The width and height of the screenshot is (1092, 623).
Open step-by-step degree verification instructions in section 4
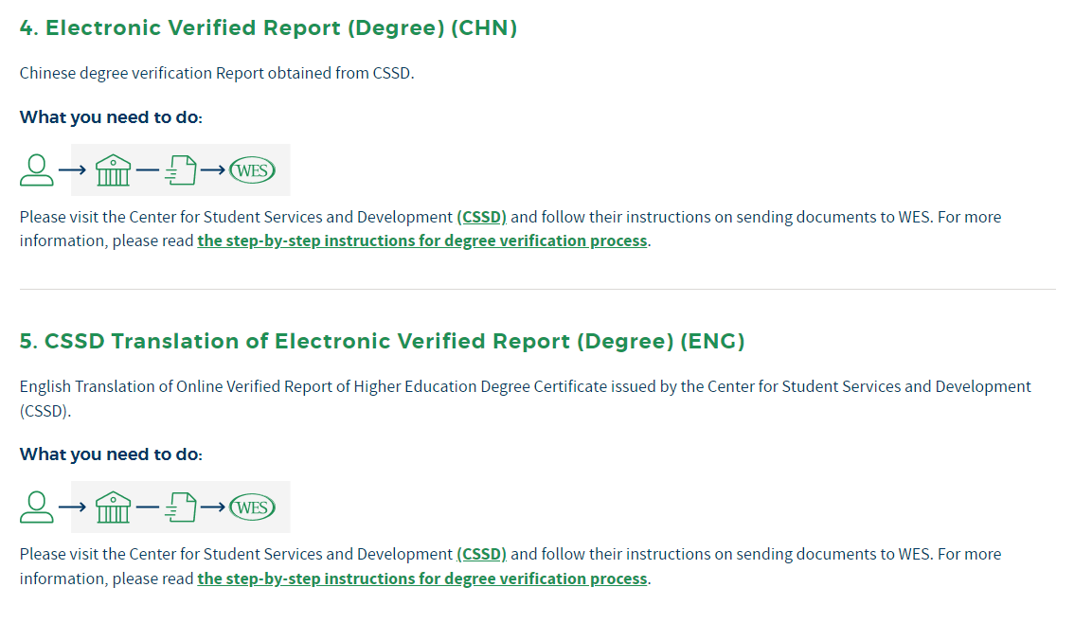(x=421, y=240)
